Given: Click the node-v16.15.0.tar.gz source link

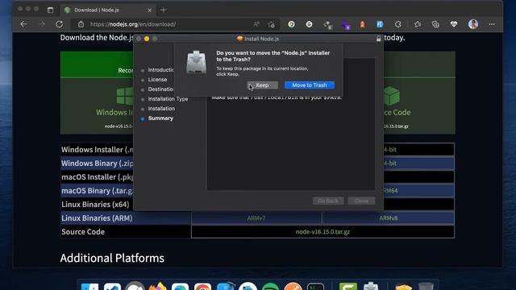Looking at the screenshot, I should tap(322, 232).
